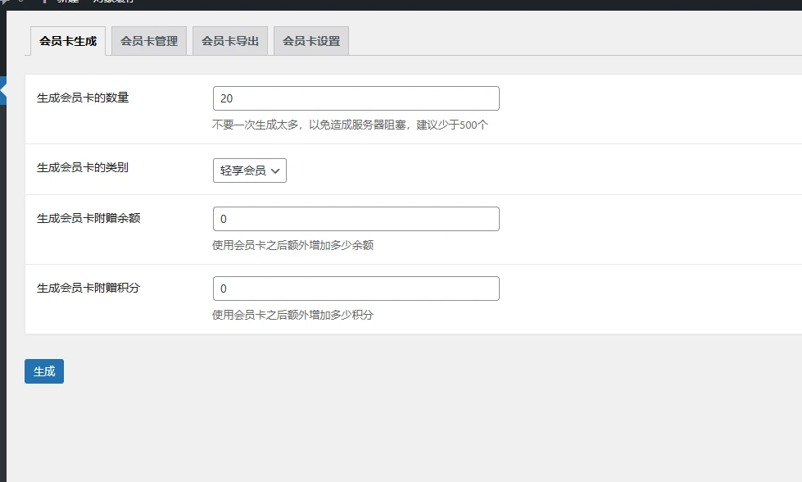
Task: Click the card quantity field showing 20
Action: 356,98
